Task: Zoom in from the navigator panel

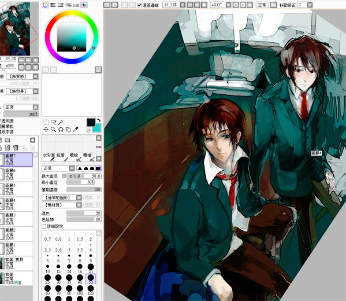Action: click(x=28, y=60)
